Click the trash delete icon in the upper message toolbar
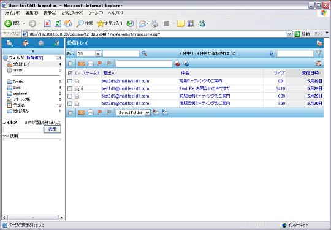The height and width of the screenshot is (230, 331). pos(70,64)
